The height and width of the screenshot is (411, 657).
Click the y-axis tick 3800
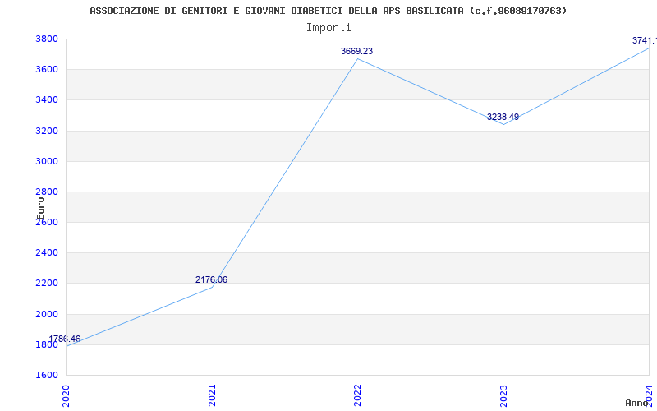(45, 39)
